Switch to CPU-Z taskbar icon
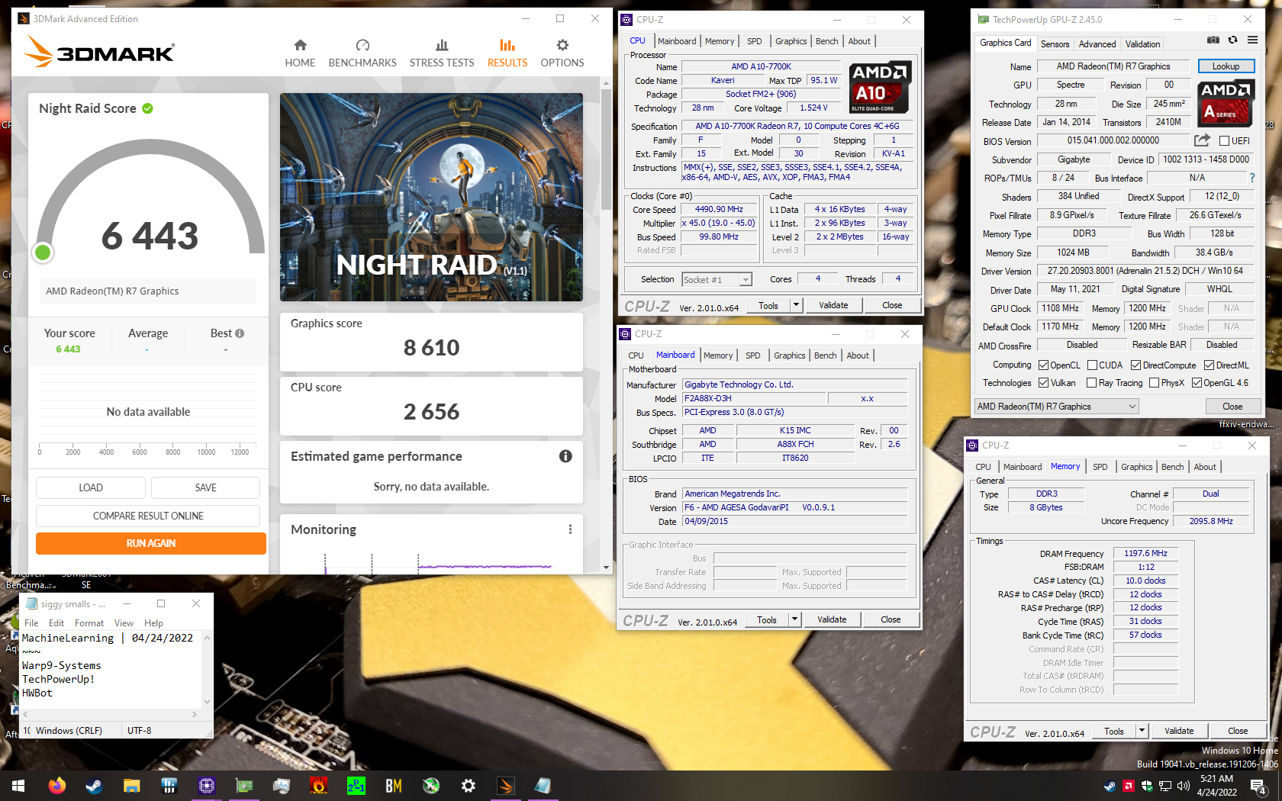 point(206,786)
